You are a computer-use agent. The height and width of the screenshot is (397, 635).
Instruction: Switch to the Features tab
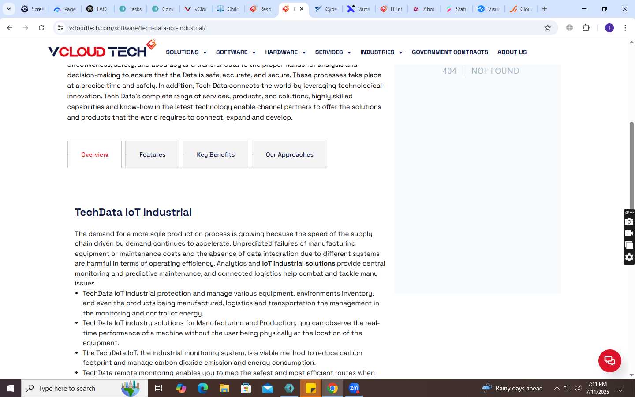pos(152,154)
